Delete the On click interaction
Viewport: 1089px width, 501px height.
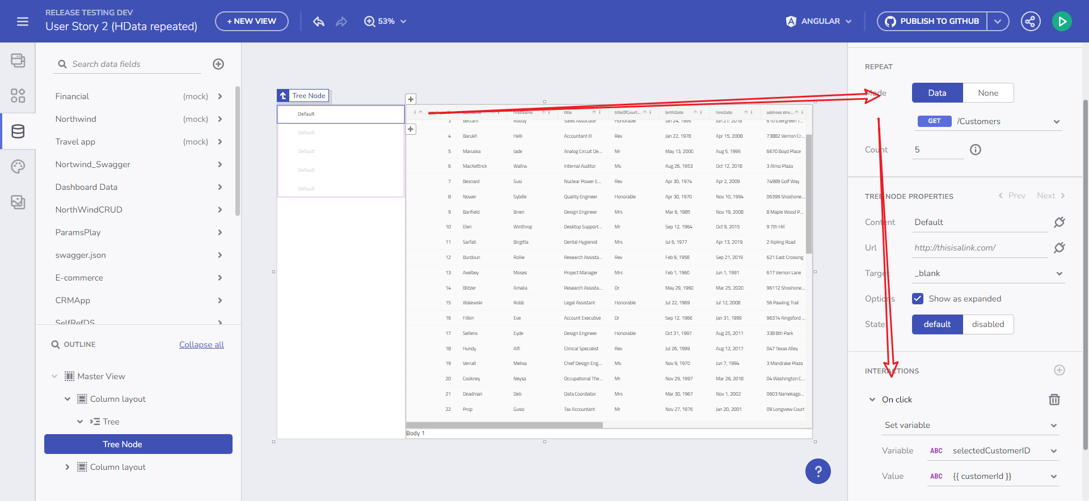click(x=1054, y=400)
